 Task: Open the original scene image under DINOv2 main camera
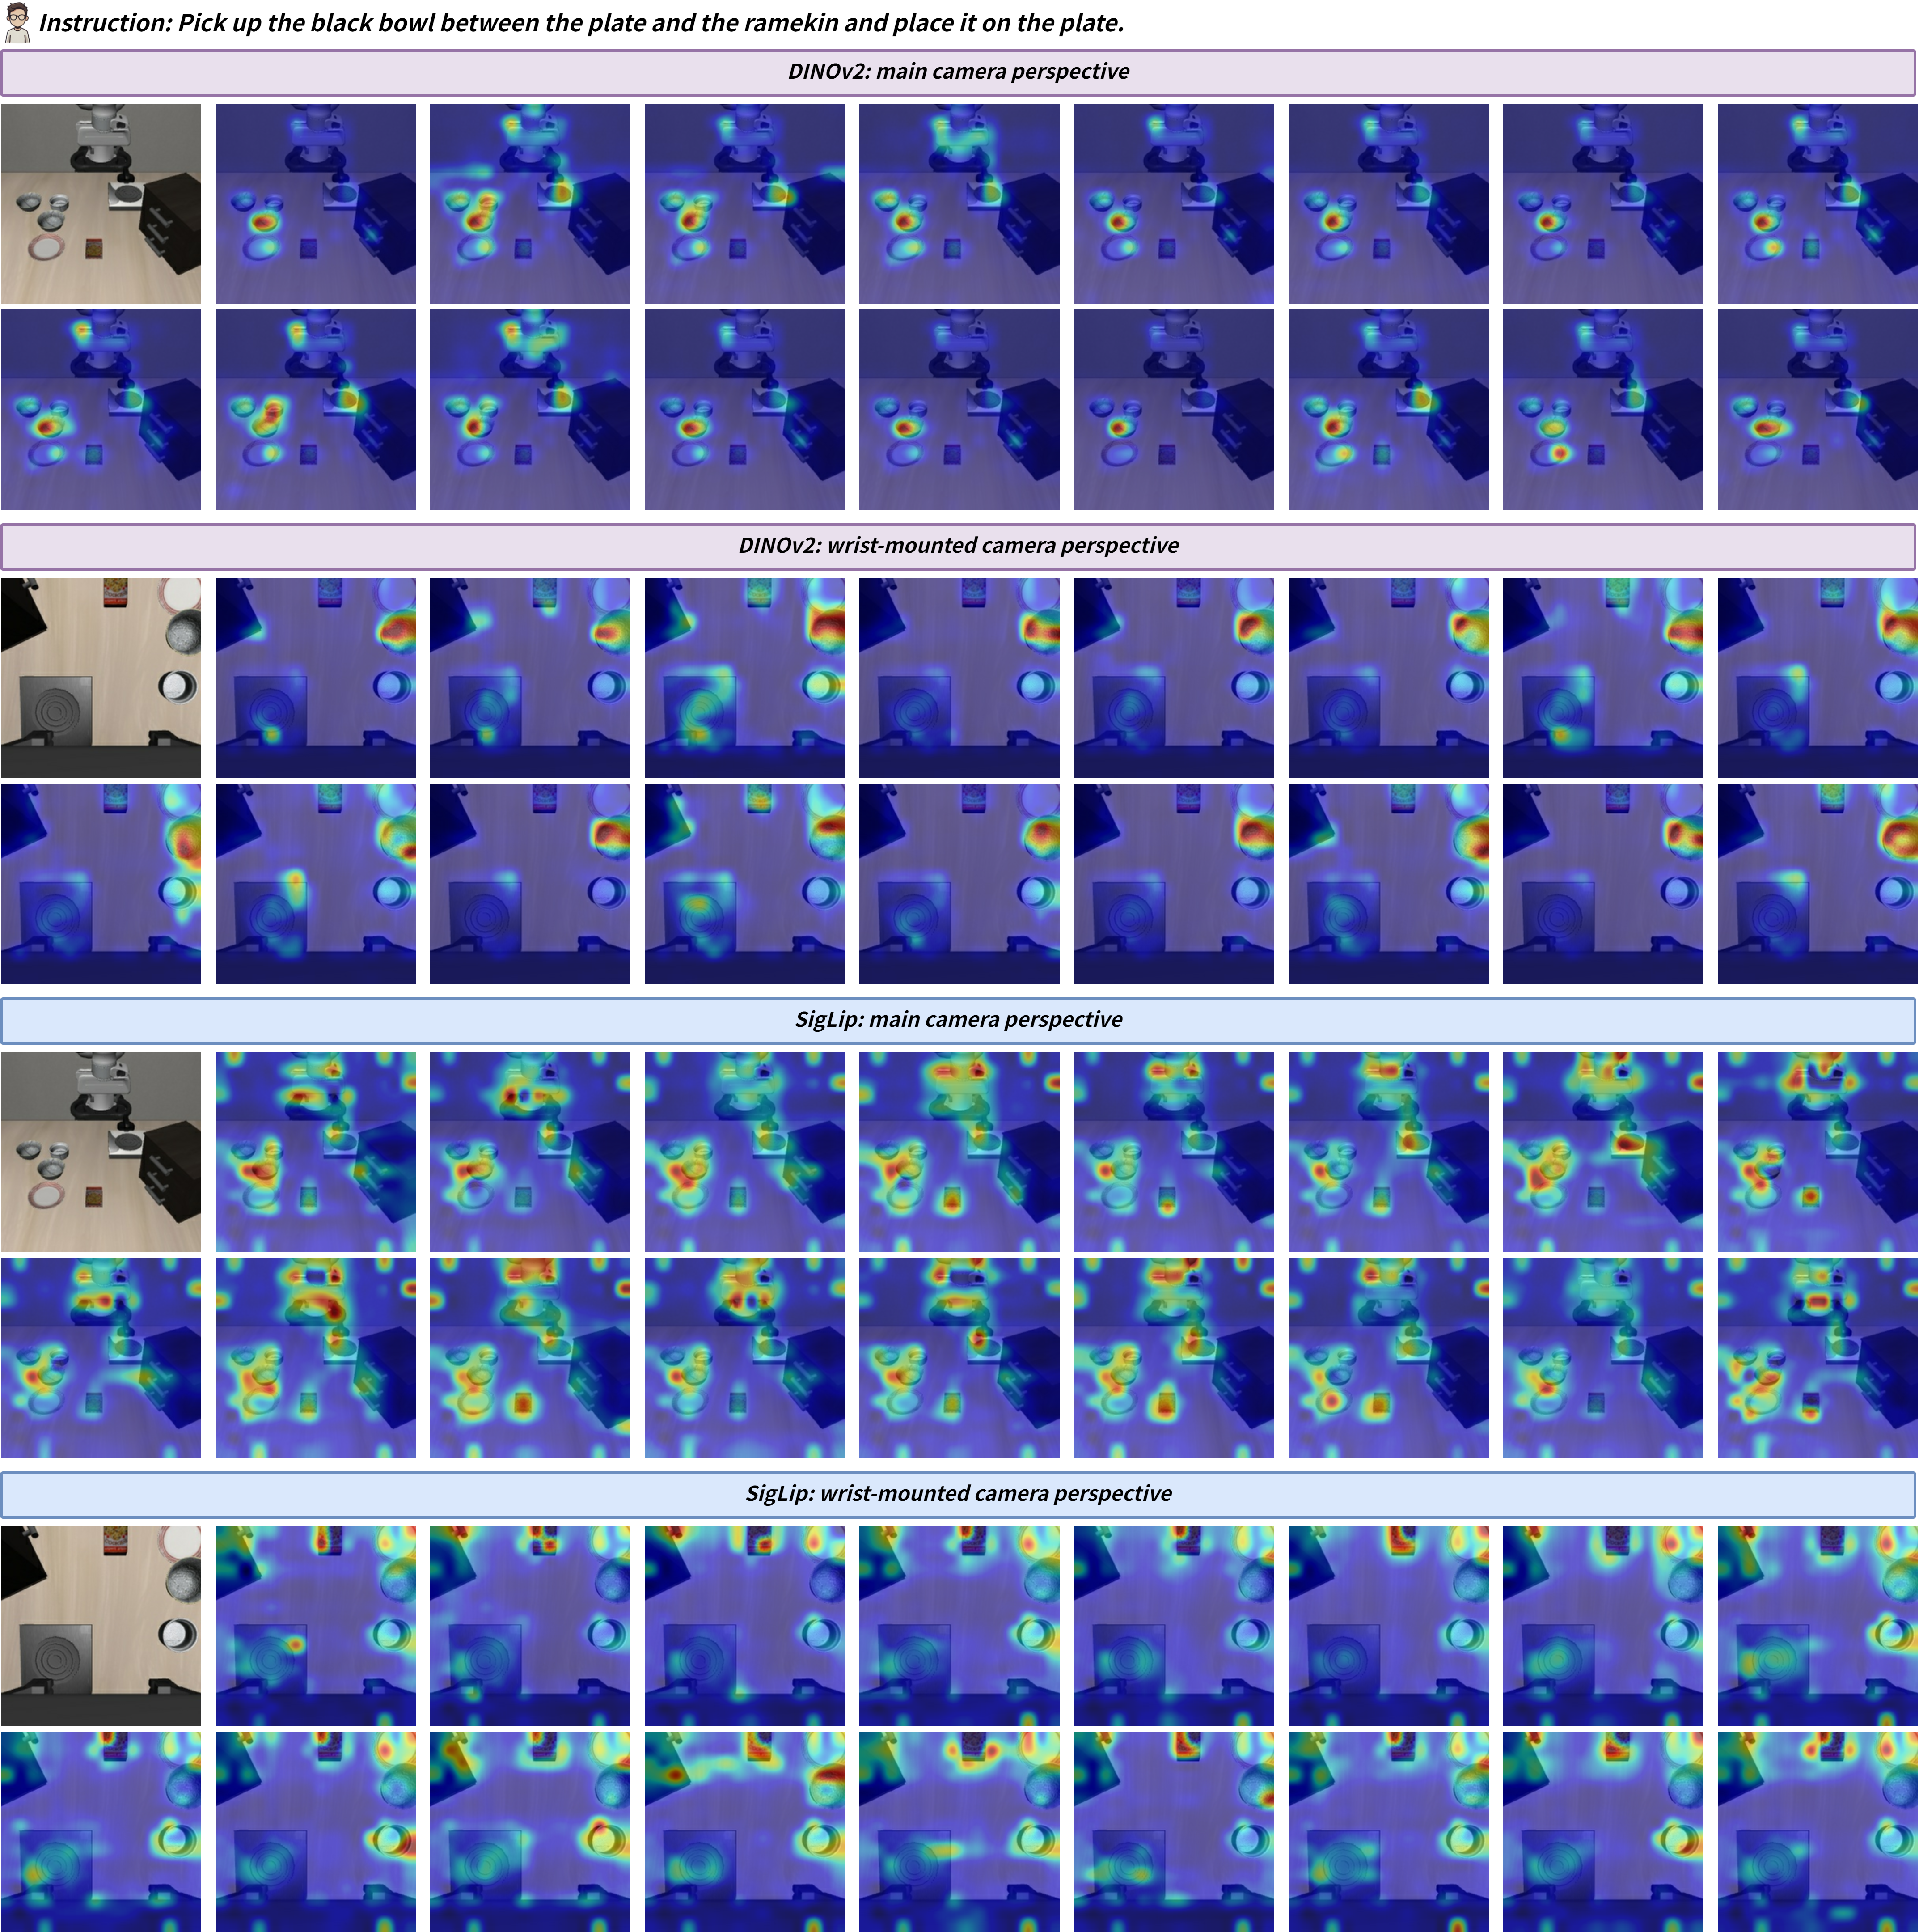[101, 204]
